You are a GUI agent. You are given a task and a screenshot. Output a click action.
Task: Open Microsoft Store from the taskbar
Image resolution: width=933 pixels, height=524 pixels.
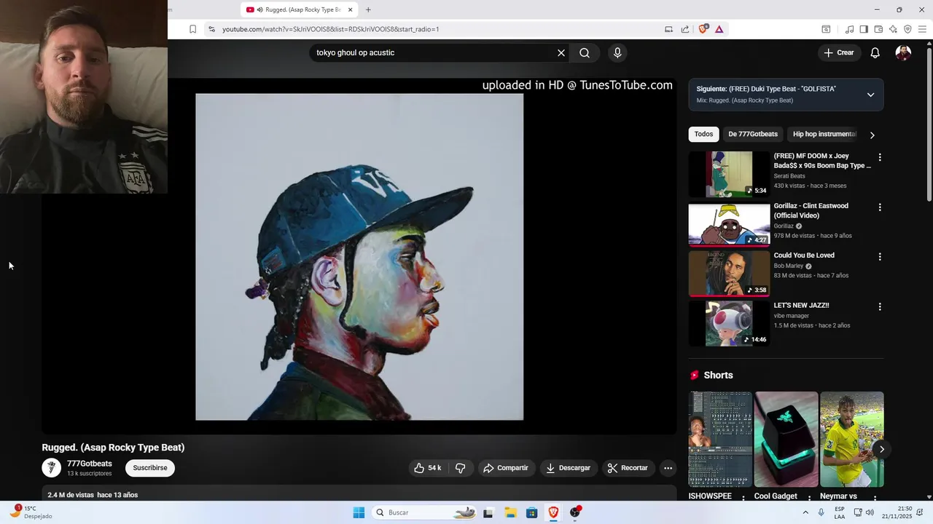click(532, 512)
